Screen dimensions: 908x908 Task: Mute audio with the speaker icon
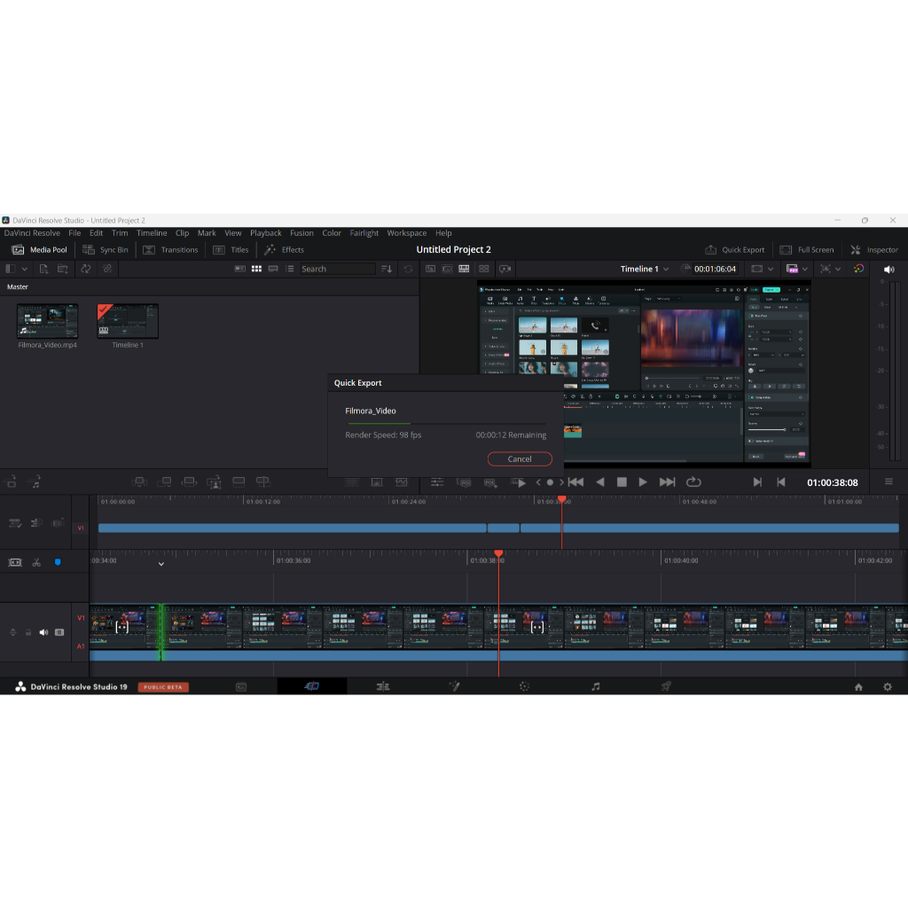[888, 270]
